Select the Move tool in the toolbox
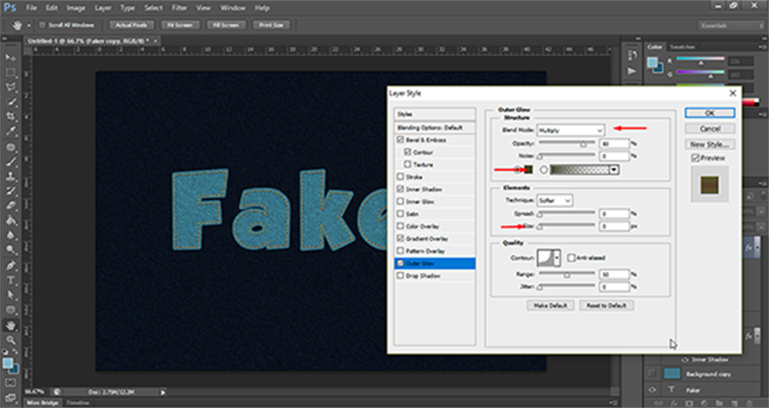Screen dimensions: 769x408 click(11, 58)
